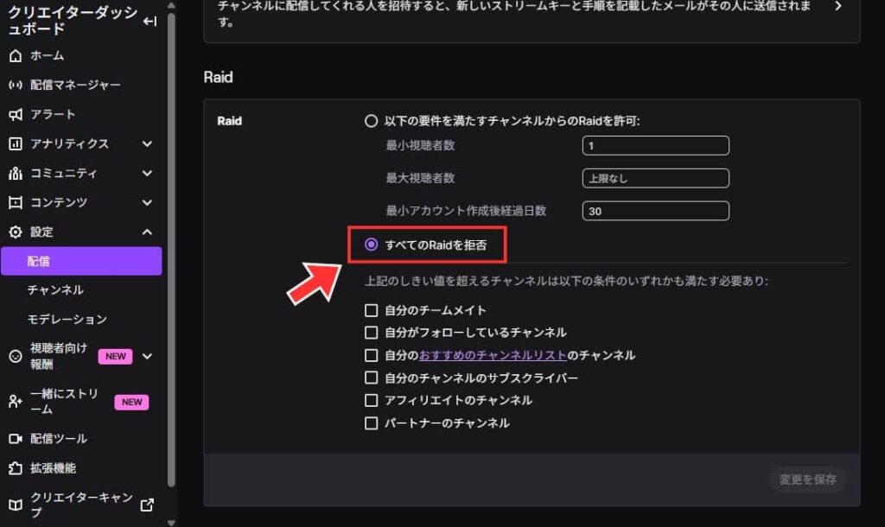Viewport: 885px width, 527px height.
Task: Click the 最小視聴者数 input field
Action: click(656, 146)
